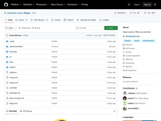Viewport: 161px width, 121px height.
Task: Open the global navigation settings icon
Action: (x=155, y=5)
